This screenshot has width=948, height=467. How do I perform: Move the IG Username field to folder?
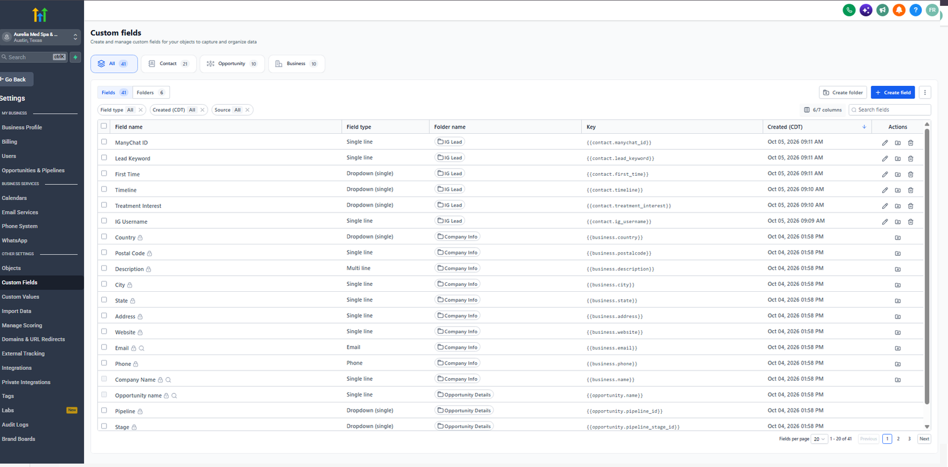pos(898,222)
